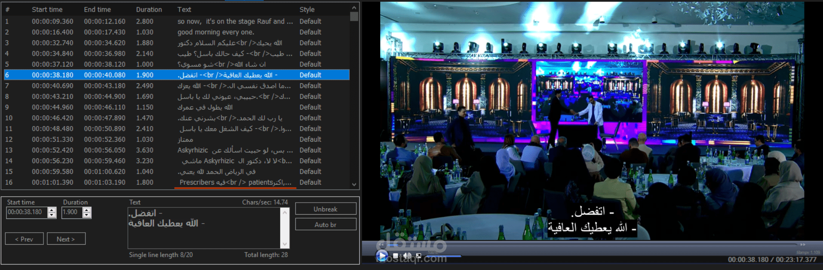823x270 pixels.
Task: Decrease Start time spinner down arrow
Action: [52, 215]
